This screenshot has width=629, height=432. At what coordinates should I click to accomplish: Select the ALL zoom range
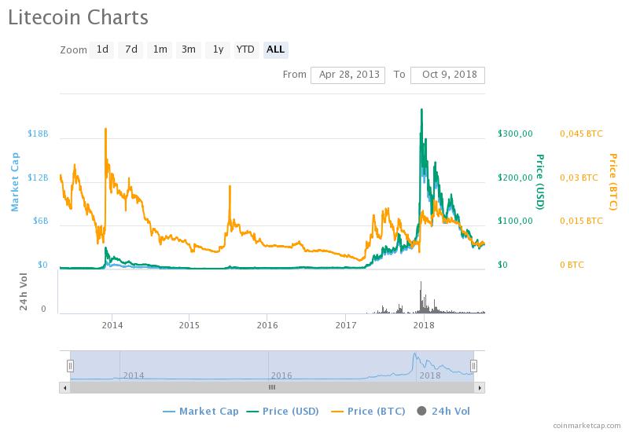275,49
